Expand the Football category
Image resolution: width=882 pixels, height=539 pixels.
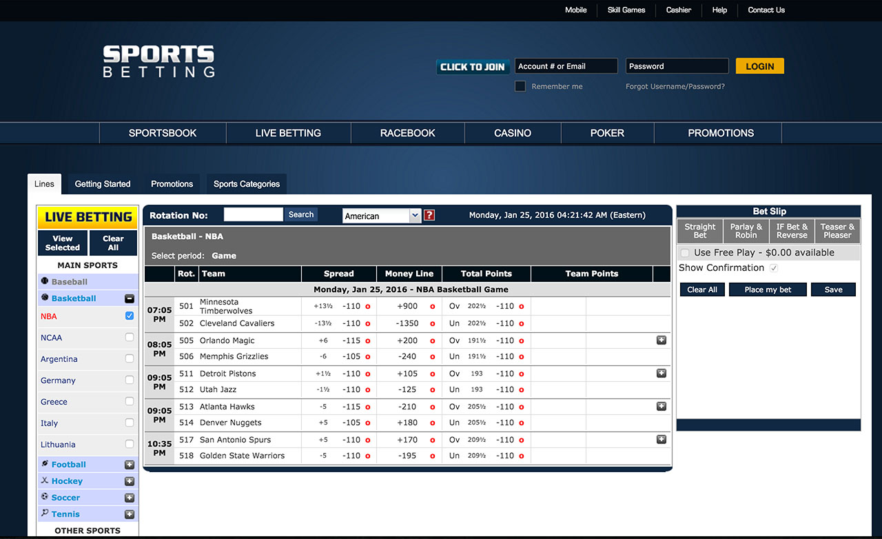(x=129, y=465)
